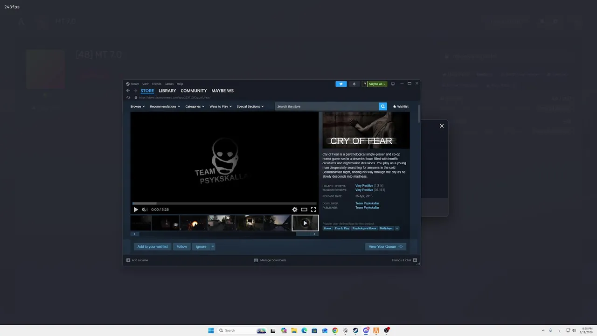Open video settings gear icon
Image resolution: width=597 pixels, height=336 pixels.
295,210
